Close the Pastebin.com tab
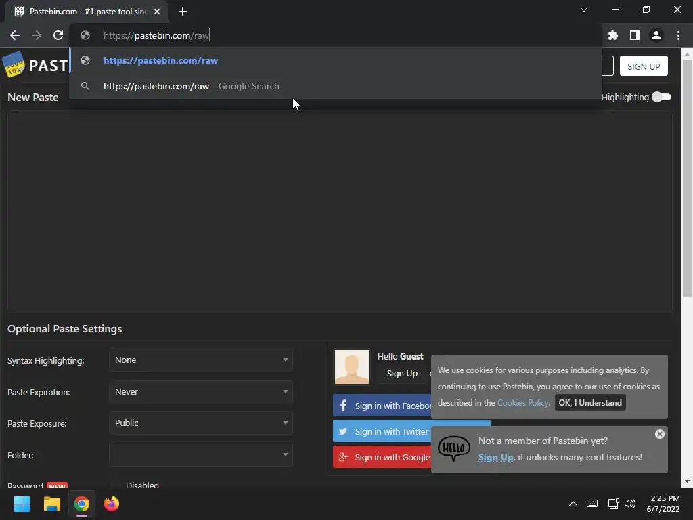The height and width of the screenshot is (520, 693). click(x=157, y=12)
